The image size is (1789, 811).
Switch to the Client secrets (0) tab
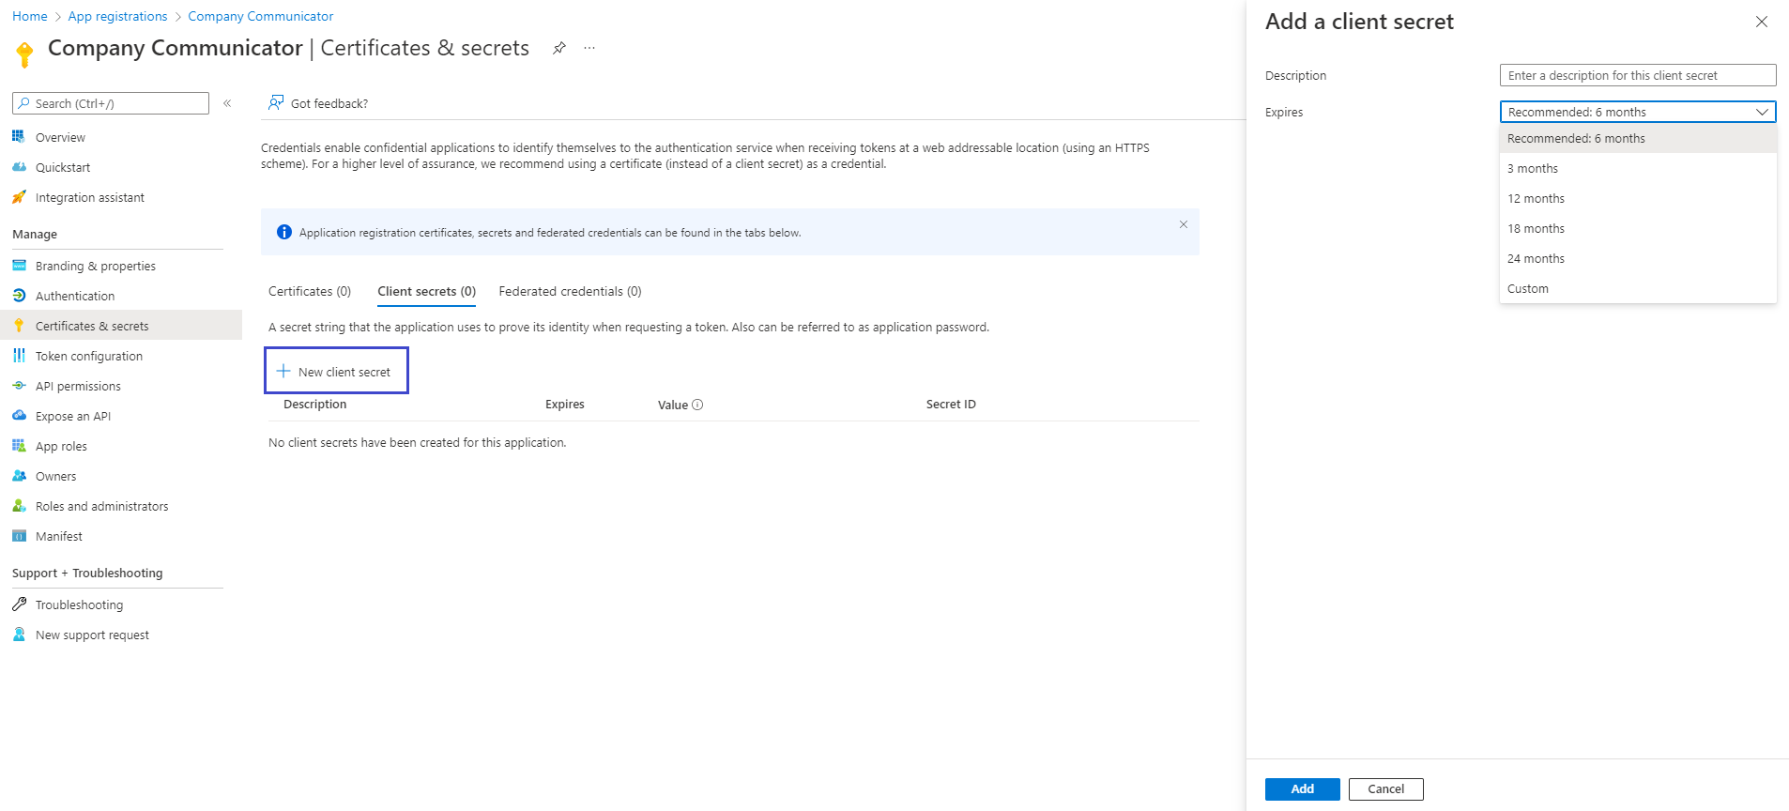[x=427, y=291]
